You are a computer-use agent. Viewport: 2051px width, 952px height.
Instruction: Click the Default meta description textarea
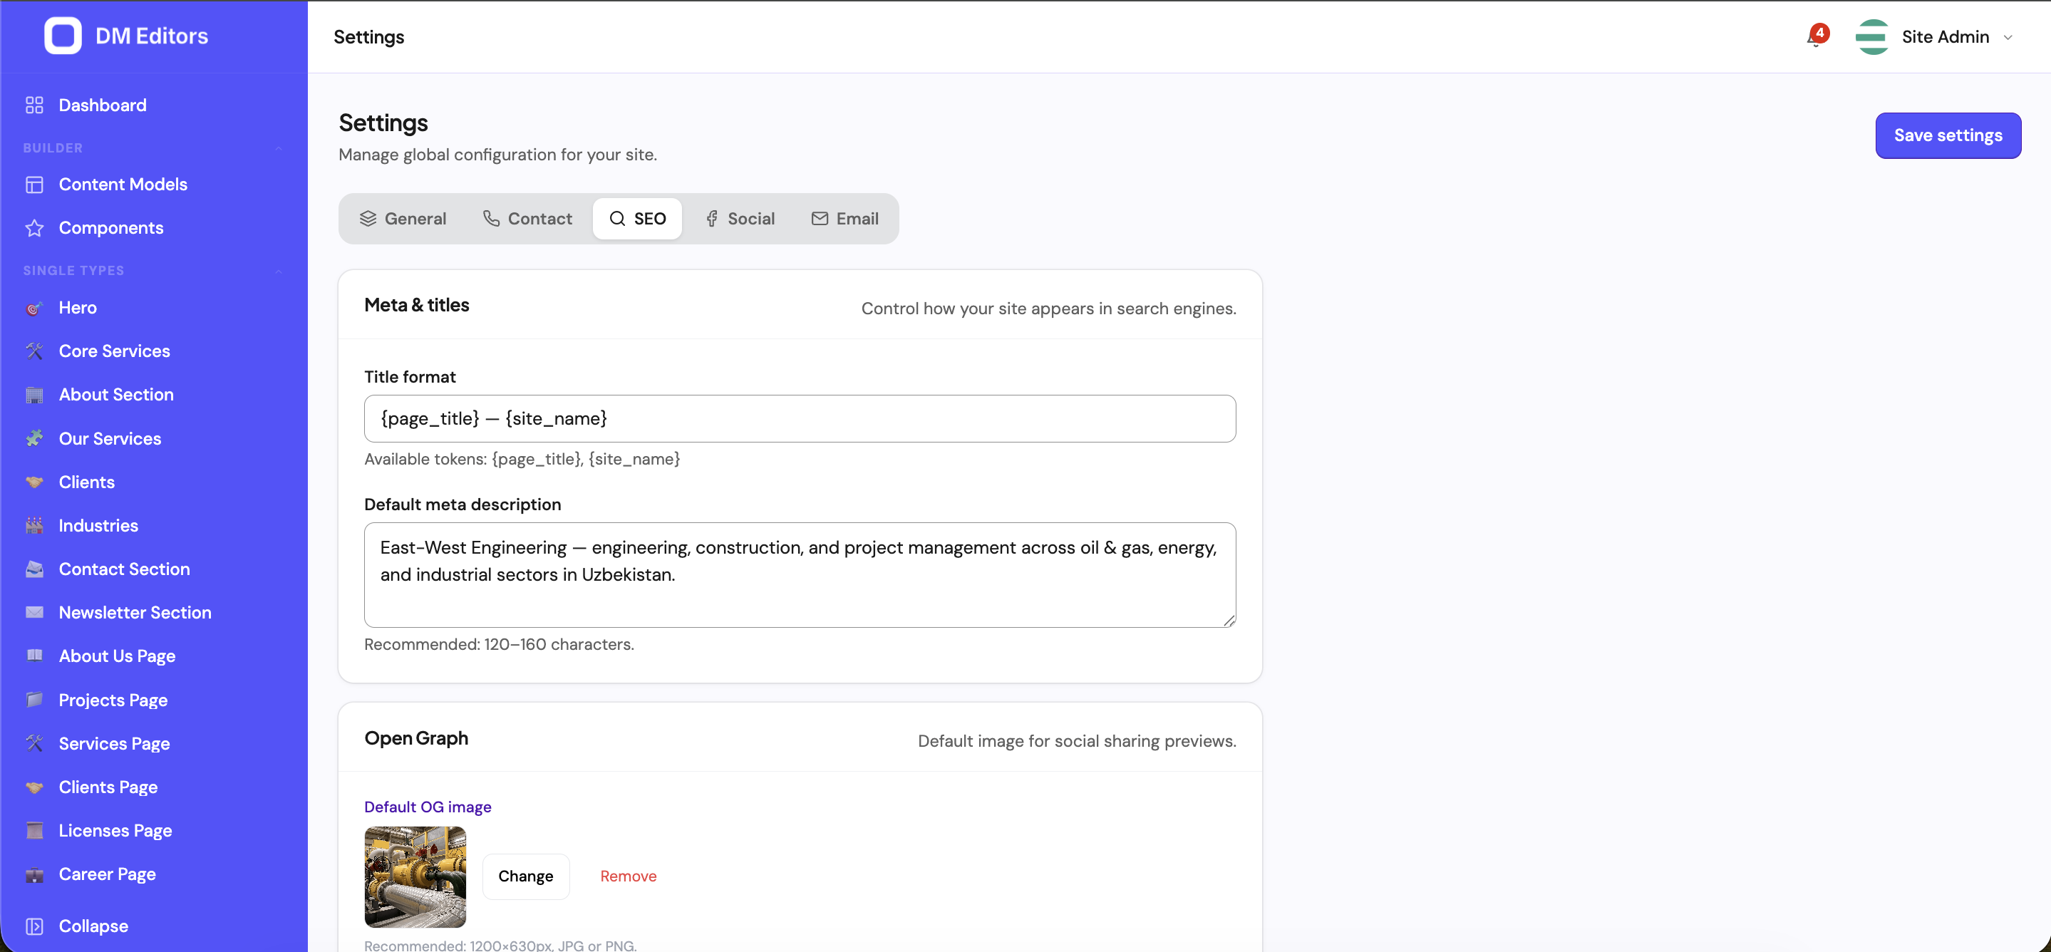click(x=800, y=575)
